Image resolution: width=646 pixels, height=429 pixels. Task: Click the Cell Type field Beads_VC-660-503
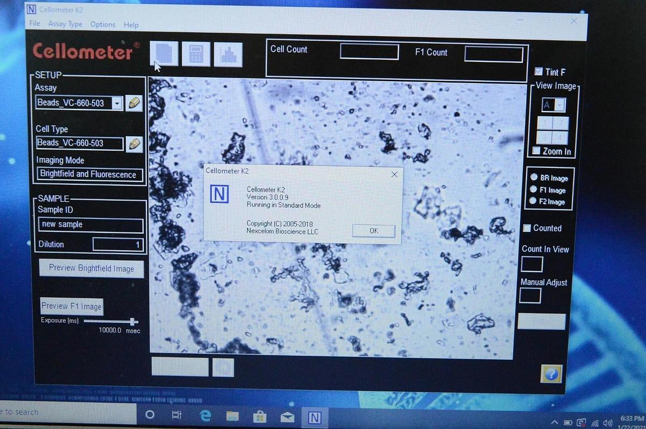(x=80, y=143)
